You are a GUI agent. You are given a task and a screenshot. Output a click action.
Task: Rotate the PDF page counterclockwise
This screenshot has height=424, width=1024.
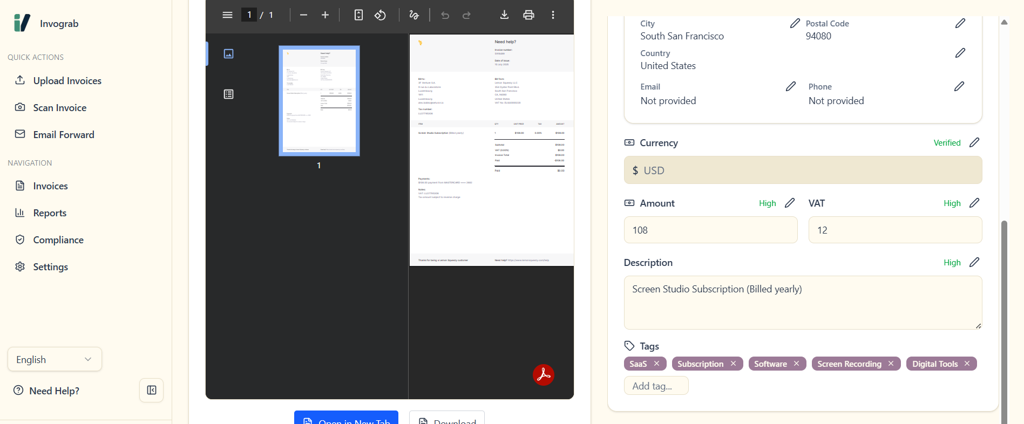pos(381,15)
